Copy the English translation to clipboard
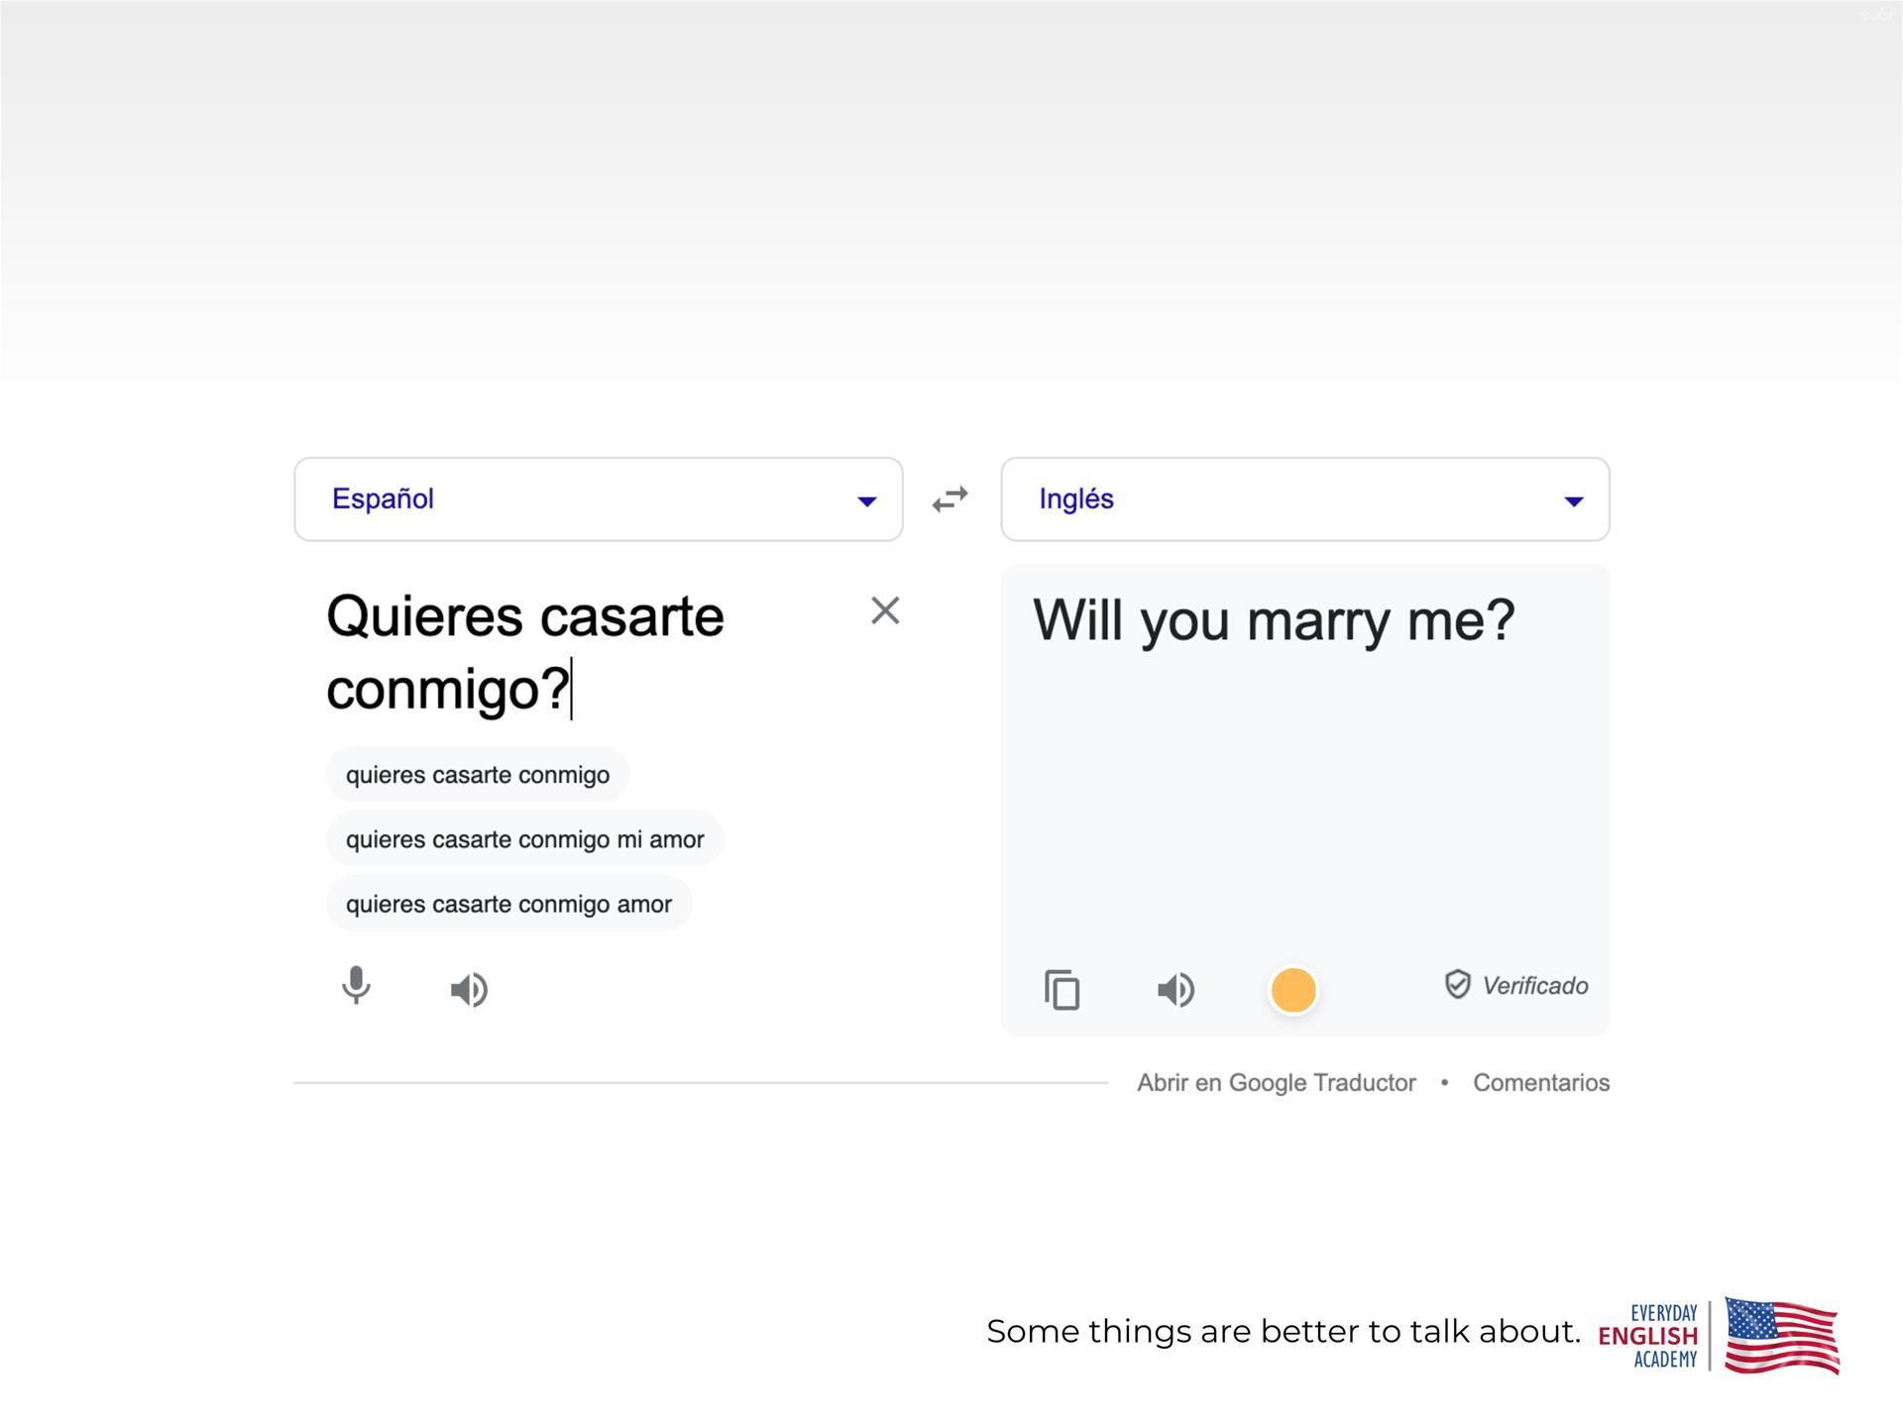The width and height of the screenshot is (1903, 1427). pyautogui.click(x=1062, y=989)
